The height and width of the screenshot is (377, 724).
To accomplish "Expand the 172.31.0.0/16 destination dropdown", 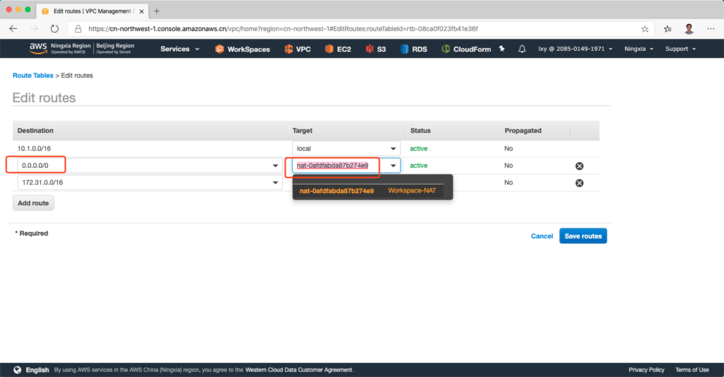I will coord(275,182).
